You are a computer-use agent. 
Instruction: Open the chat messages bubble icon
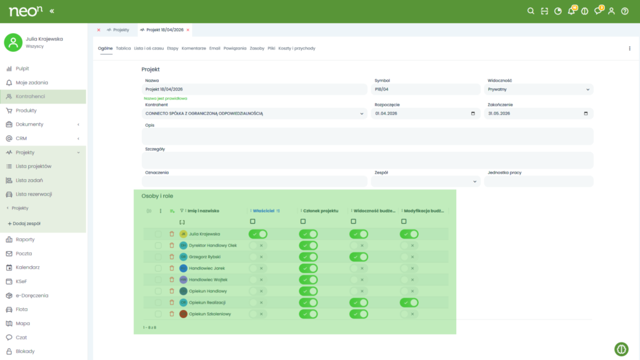coord(598,11)
